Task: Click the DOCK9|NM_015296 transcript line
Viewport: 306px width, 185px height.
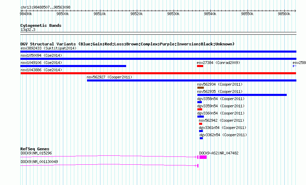Action: tap(109, 156)
